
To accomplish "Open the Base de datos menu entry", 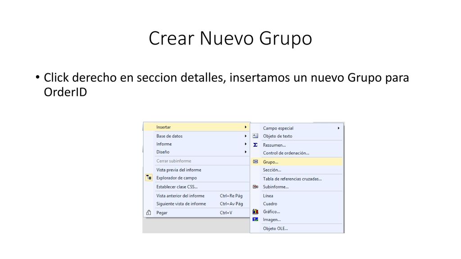I will pos(196,136).
